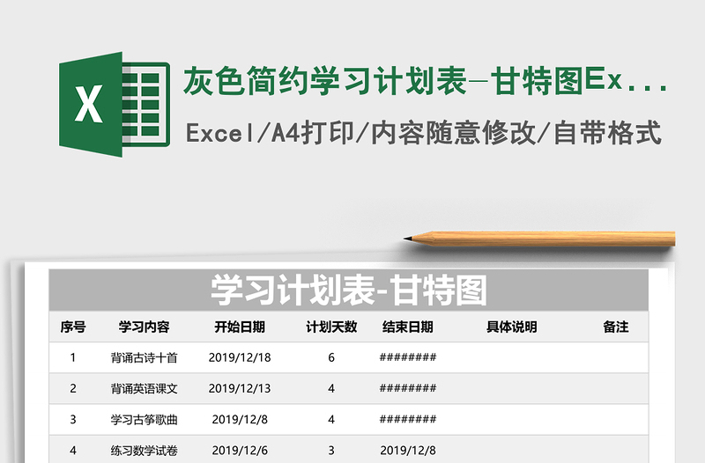The width and height of the screenshot is (705, 463).
Task: Pick the 具体说明 column header
Action: (x=511, y=327)
